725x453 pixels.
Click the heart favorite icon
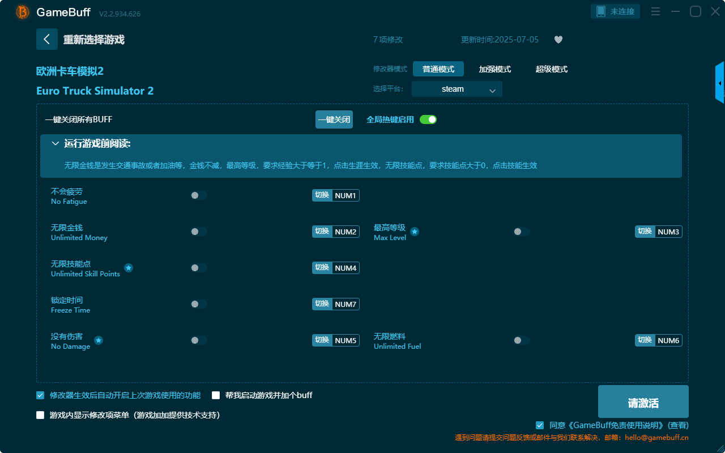click(558, 40)
